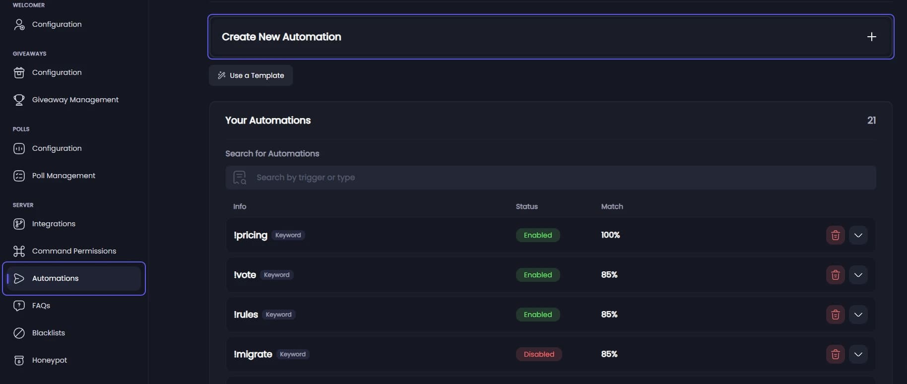
Task: Click the !rules trigger name
Action: click(246, 315)
